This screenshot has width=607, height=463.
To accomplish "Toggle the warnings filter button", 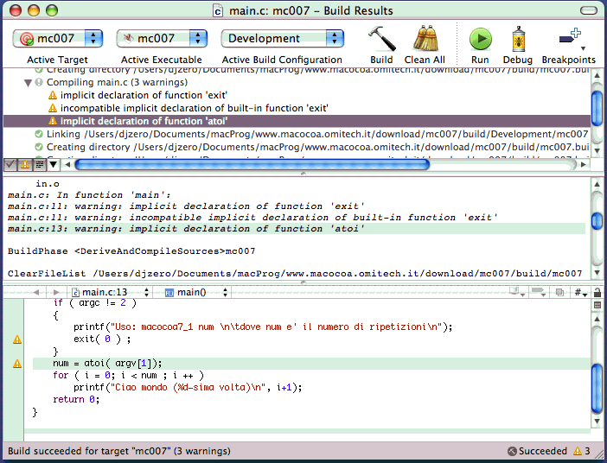I will pyautogui.click(x=24, y=163).
